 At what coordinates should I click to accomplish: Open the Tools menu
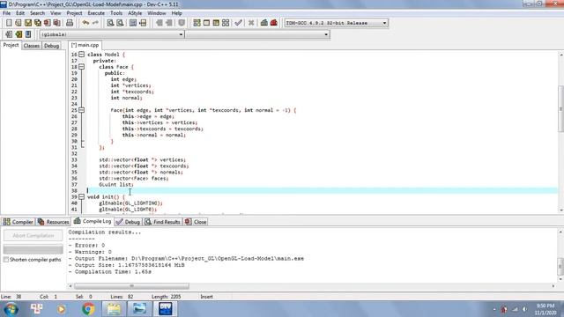[x=116, y=13]
